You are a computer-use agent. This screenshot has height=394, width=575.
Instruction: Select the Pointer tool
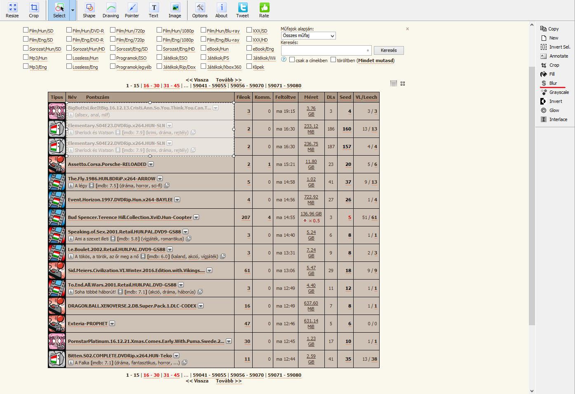[132, 10]
